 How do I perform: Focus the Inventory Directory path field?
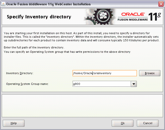[x=105, y=73]
